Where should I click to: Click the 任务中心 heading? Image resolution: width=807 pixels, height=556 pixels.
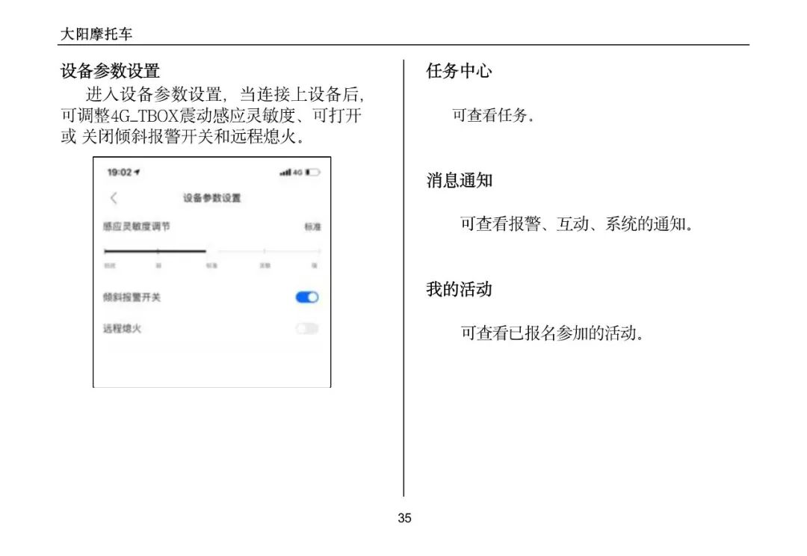[x=459, y=72]
